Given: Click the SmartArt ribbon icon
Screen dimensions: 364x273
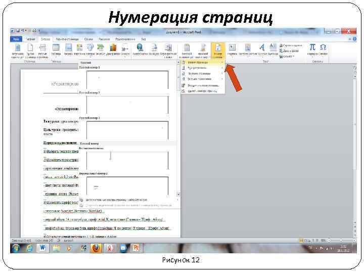Looking at the screenshot, I should 101,50.
